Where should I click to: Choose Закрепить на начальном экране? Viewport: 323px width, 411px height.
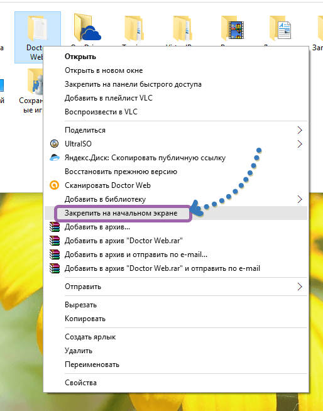click(121, 213)
